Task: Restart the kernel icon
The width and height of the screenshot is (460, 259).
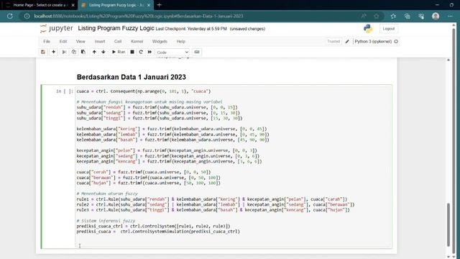Action: click(x=141, y=52)
